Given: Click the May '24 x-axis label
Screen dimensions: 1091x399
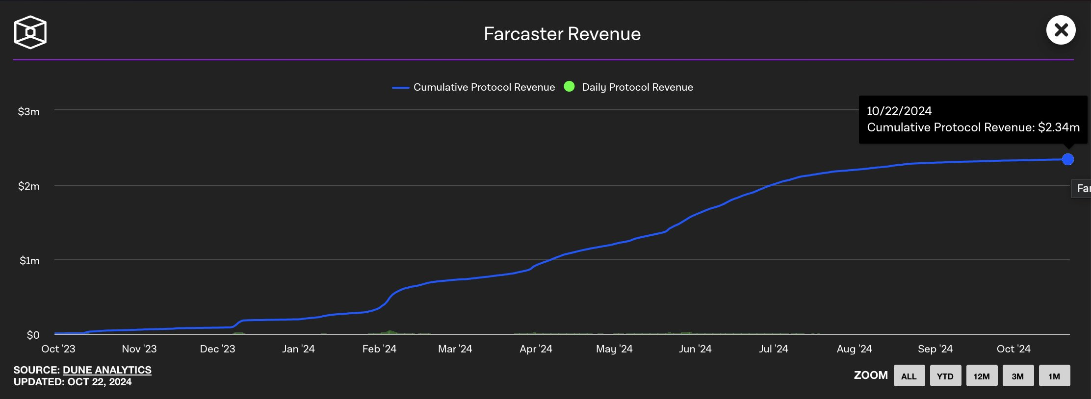Looking at the screenshot, I should point(614,349).
